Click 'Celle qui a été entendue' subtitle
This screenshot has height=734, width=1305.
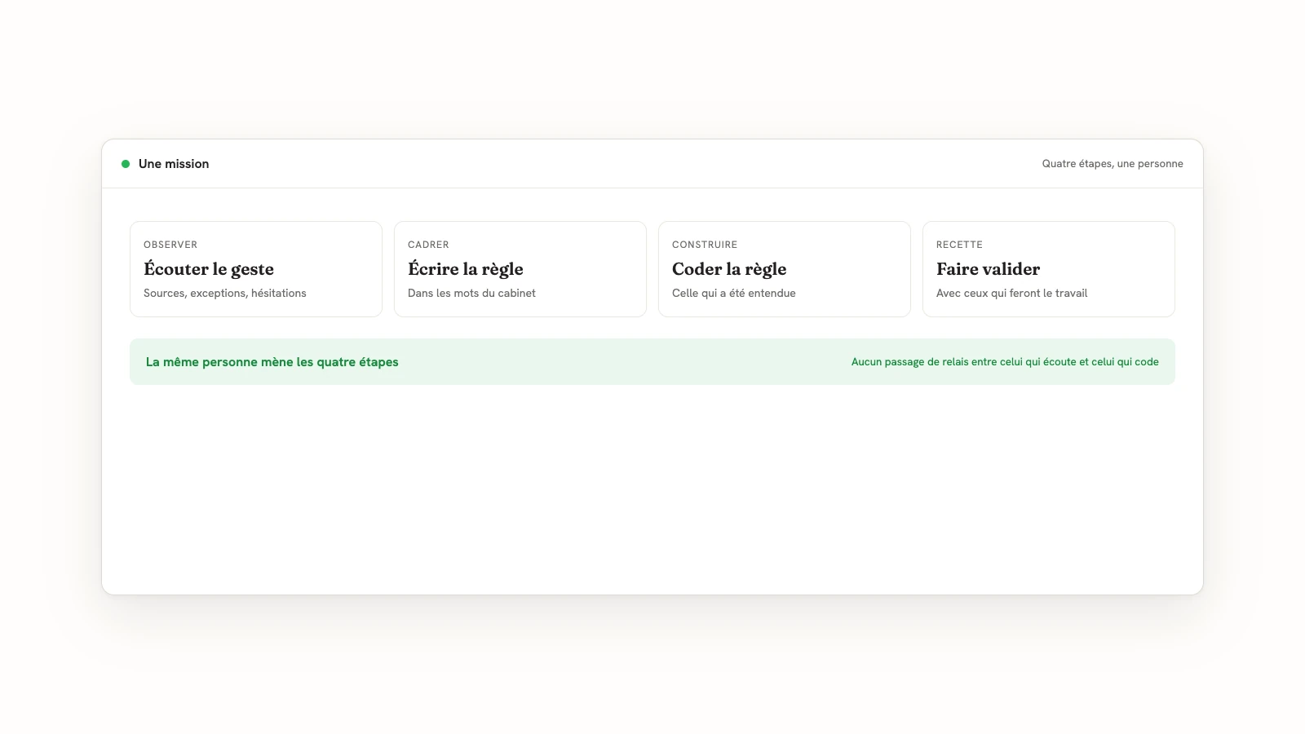click(x=734, y=293)
